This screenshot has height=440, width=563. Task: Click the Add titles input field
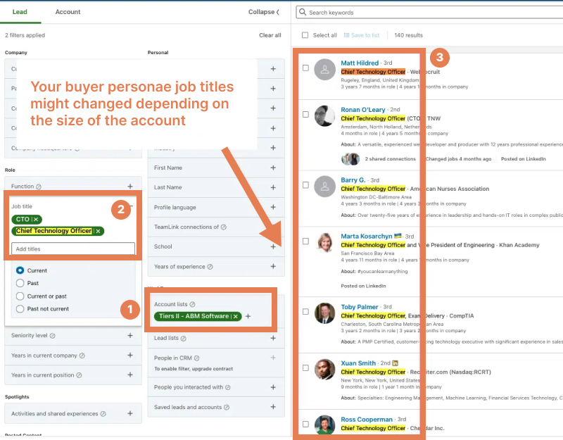pyautogui.click(x=73, y=249)
